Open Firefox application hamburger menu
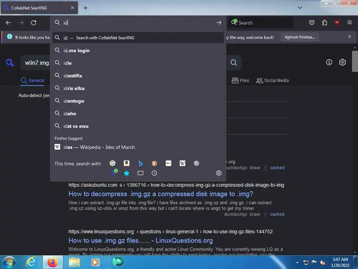Screen dimensions: 358x269 click(x=350, y=22)
